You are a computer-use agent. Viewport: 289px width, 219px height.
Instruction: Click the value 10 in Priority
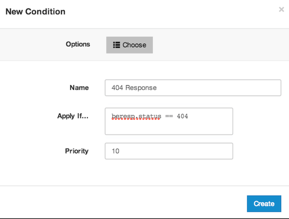(116, 151)
